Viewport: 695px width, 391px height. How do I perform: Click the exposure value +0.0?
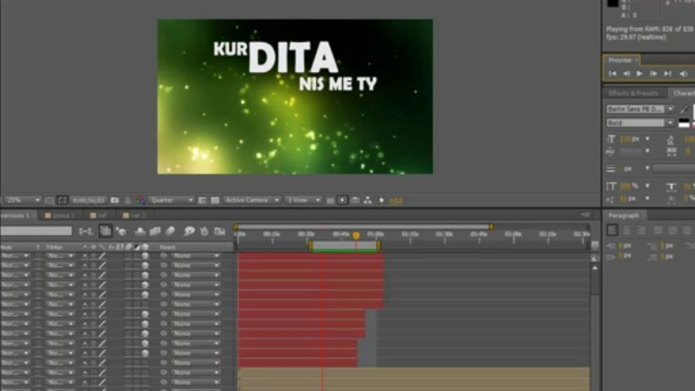point(396,201)
